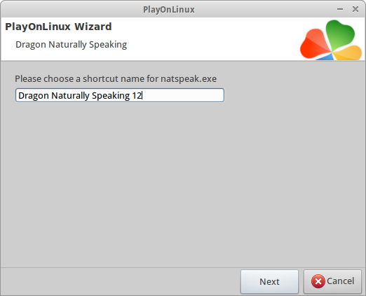Click the shortcut name prompt label

[116, 78]
